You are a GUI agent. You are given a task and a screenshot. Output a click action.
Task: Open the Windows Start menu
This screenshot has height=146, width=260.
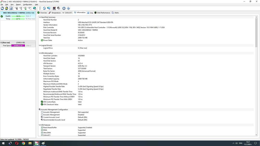[3, 143]
